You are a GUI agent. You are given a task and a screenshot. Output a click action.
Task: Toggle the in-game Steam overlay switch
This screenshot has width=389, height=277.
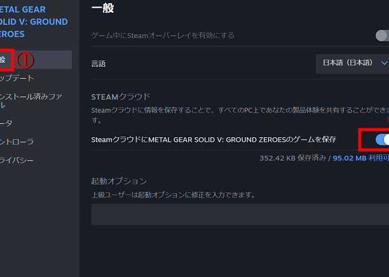[382, 36]
